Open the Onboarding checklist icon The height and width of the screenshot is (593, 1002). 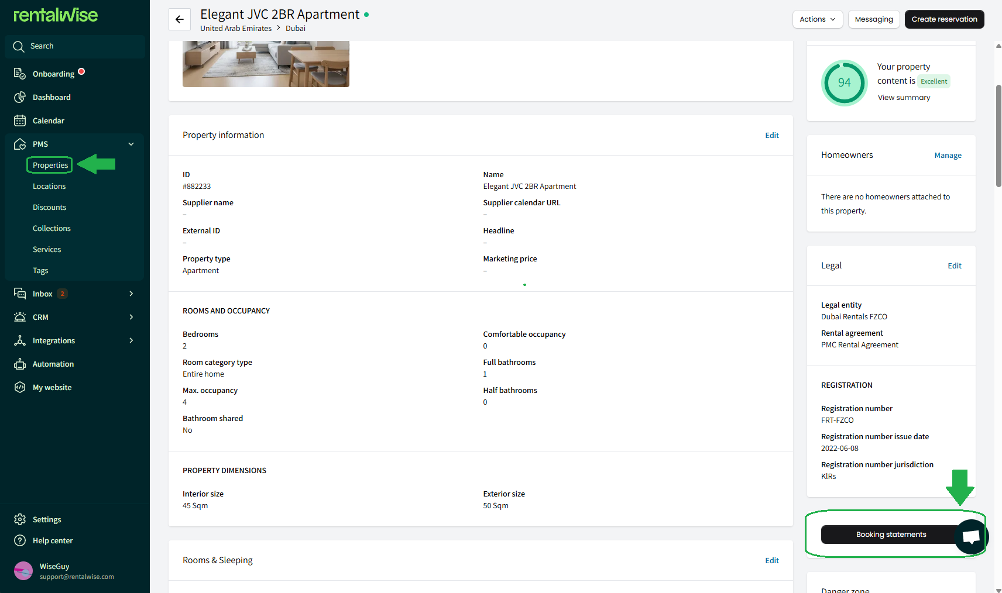20,74
